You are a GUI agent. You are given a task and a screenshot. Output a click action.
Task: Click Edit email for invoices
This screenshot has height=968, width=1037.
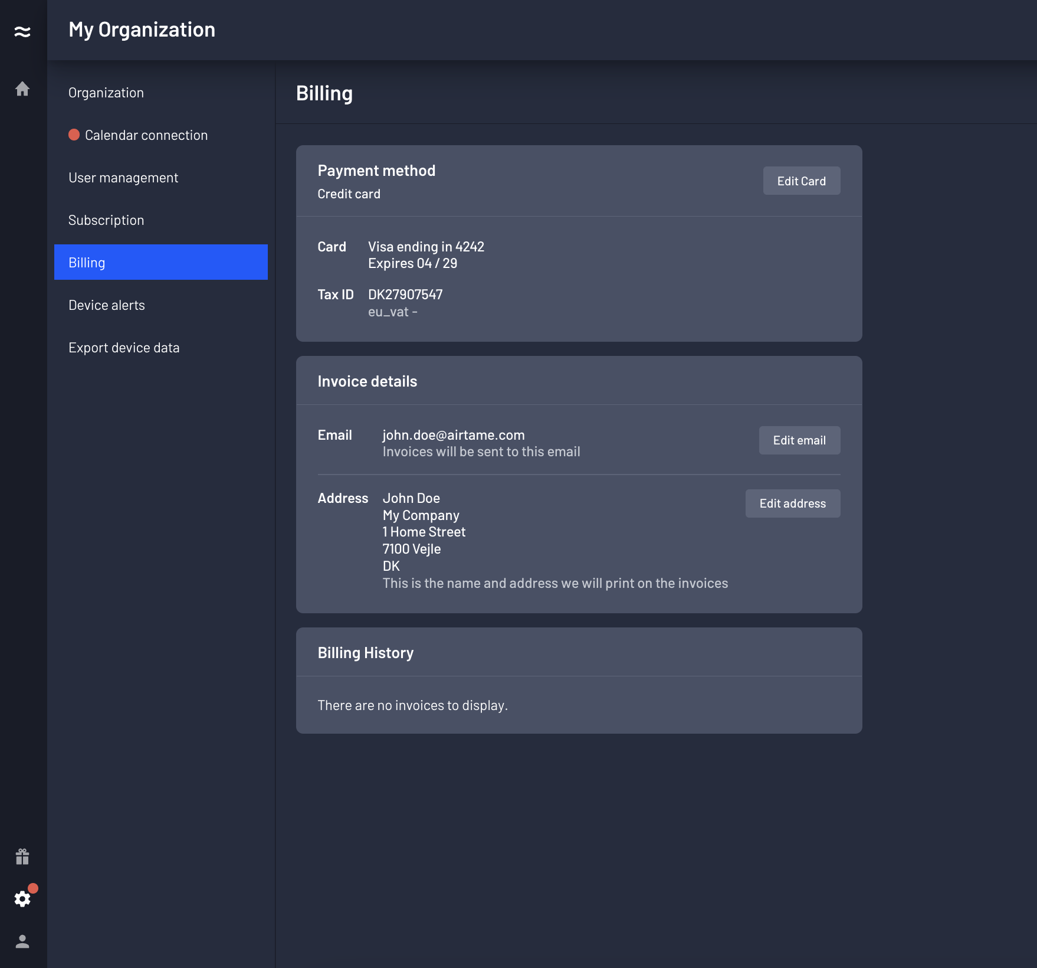799,440
